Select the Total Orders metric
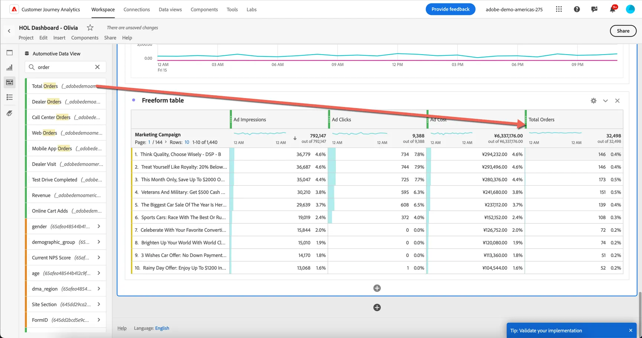This screenshot has height=338, width=642. tap(65, 86)
